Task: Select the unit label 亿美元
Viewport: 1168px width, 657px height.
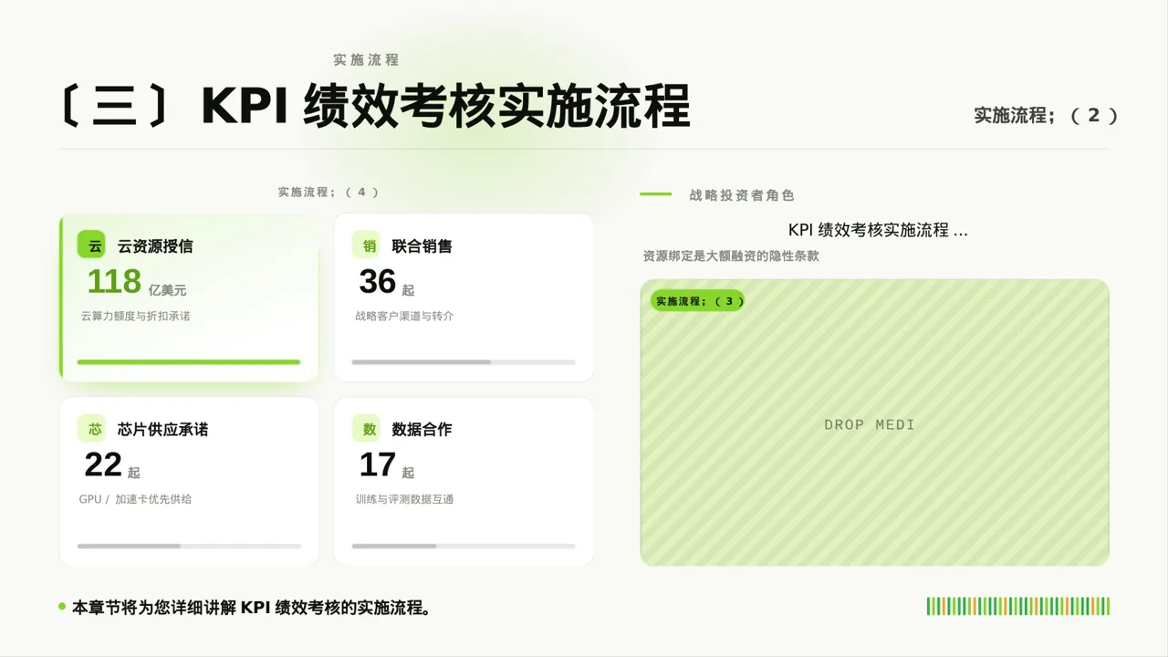Action: click(167, 290)
